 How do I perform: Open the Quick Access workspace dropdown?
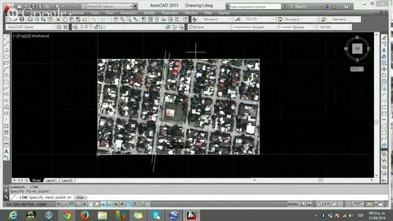point(108,6)
